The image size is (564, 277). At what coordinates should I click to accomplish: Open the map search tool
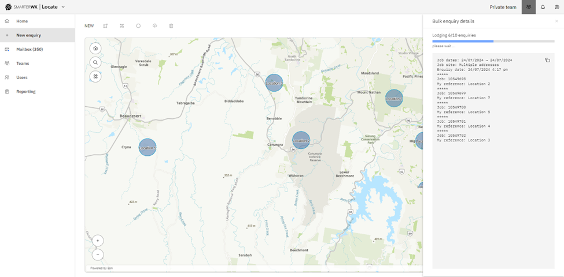coord(95,62)
